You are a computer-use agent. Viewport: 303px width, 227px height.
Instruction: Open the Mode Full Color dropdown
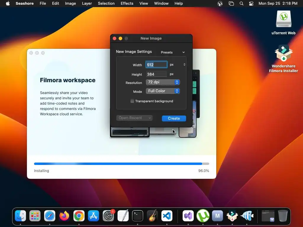tap(163, 91)
